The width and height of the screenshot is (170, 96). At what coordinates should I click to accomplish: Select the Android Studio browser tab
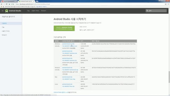(27, 1)
